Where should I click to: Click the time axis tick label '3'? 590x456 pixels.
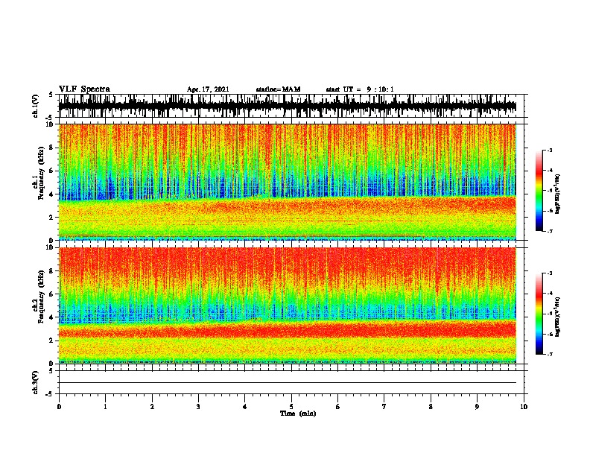point(198,407)
